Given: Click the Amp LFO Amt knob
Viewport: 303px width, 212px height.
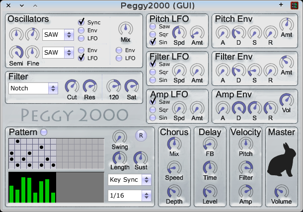Looking at the screenshot, I should coord(197,108).
